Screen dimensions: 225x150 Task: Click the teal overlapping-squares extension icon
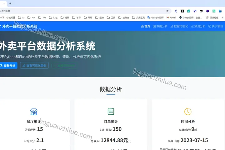click(x=189, y=11)
